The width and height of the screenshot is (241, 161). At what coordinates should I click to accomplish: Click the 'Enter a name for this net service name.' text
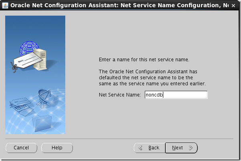[x=144, y=60]
